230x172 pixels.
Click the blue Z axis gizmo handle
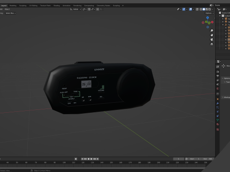[207, 18]
